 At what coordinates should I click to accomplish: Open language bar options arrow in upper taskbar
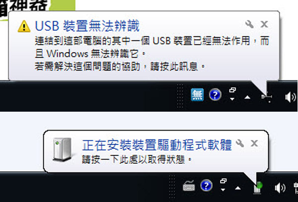(232, 99)
